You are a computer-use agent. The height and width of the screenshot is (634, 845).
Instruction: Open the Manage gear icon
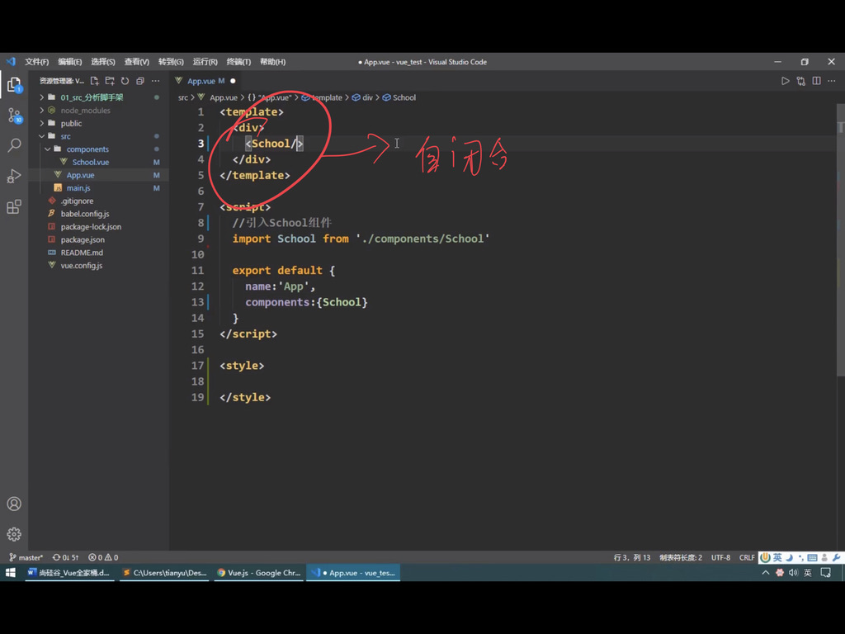(x=14, y=534)
